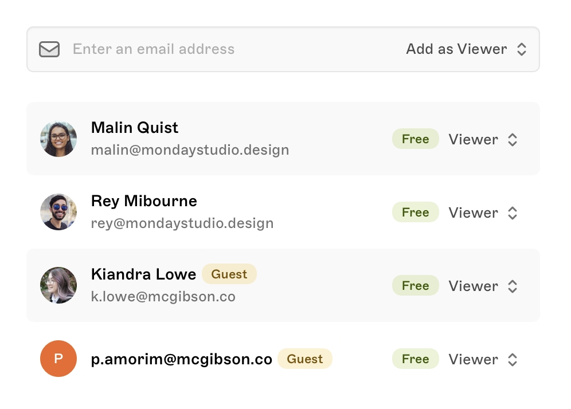Click the Free badge in Malin Quist's row
571x409 pixels.
(415, 139)
